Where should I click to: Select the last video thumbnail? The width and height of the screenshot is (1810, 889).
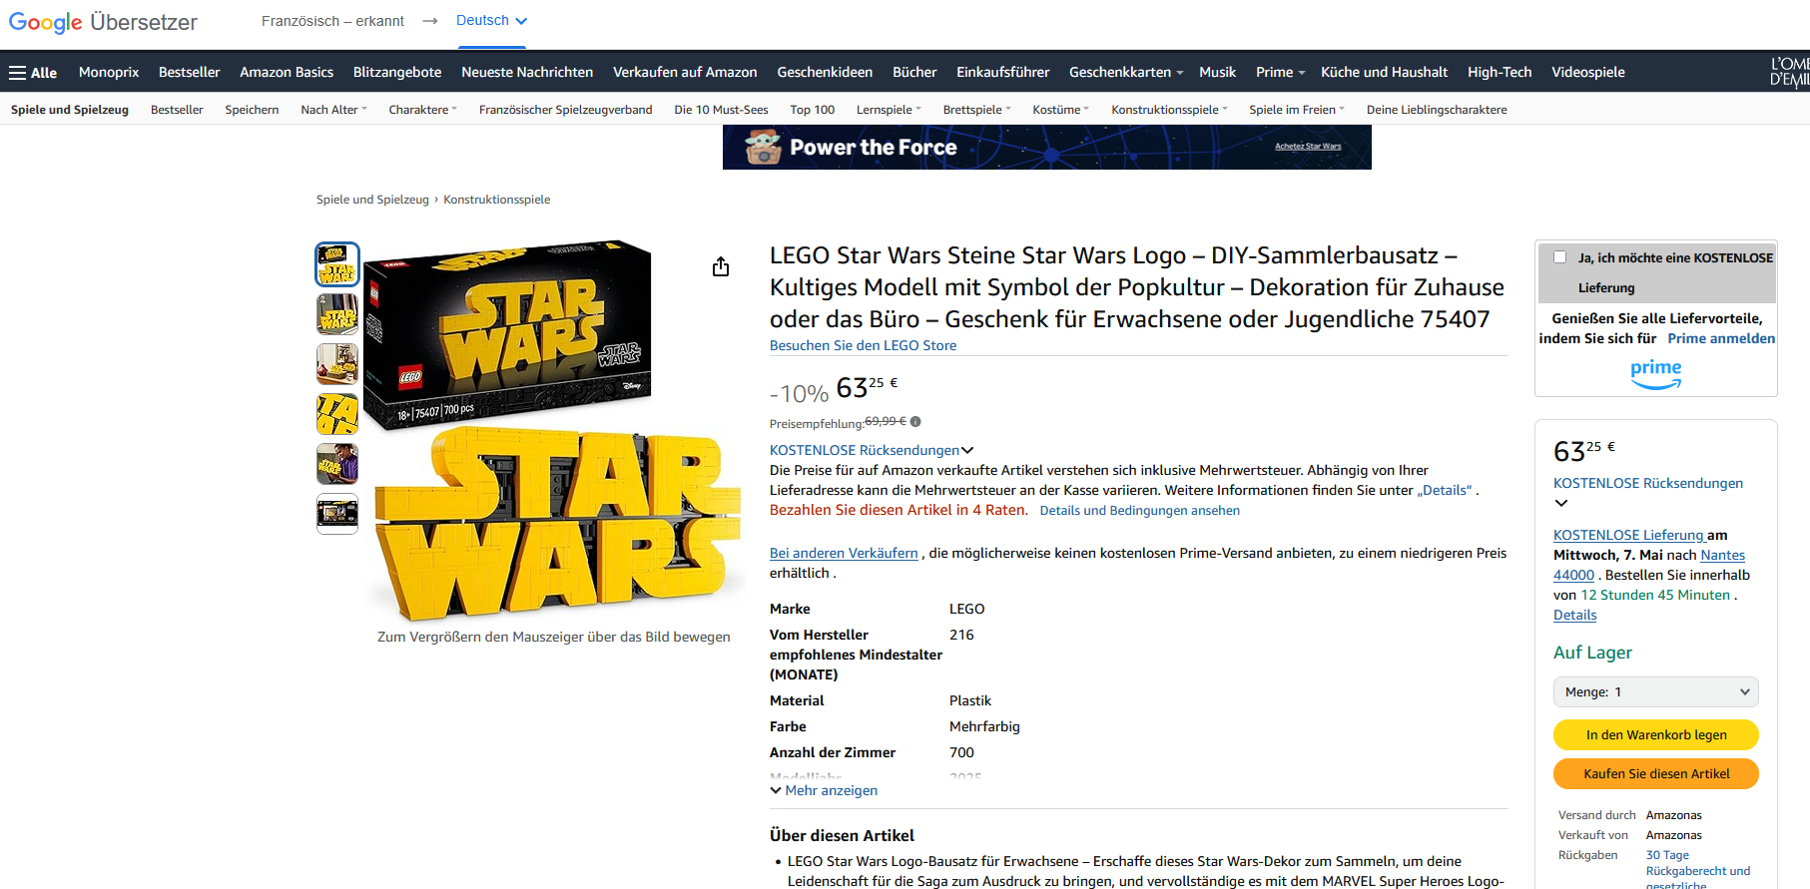tap(337, 514)
